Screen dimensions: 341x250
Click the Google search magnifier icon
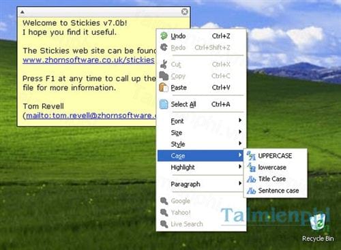click(x=164, y=201)
